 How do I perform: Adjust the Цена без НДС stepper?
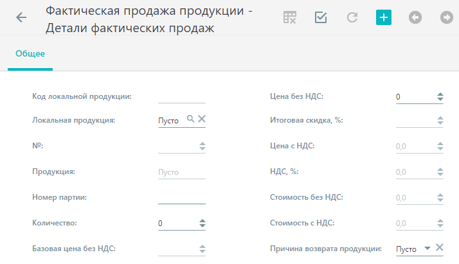(440, 97)
